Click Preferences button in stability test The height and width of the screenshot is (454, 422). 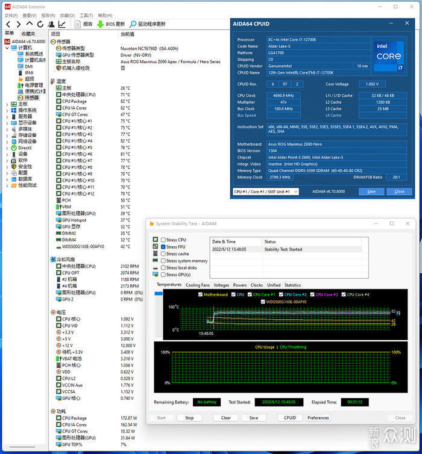pyautogui.click(x=318, y=417)
